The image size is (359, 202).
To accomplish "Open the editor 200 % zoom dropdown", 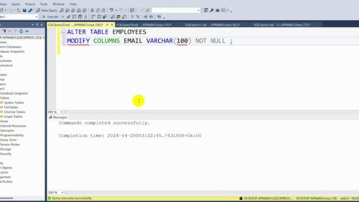I will click(x=61, y=112).
